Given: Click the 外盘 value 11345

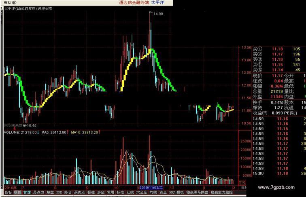Looking at the screenshot, I should (277, 97).
